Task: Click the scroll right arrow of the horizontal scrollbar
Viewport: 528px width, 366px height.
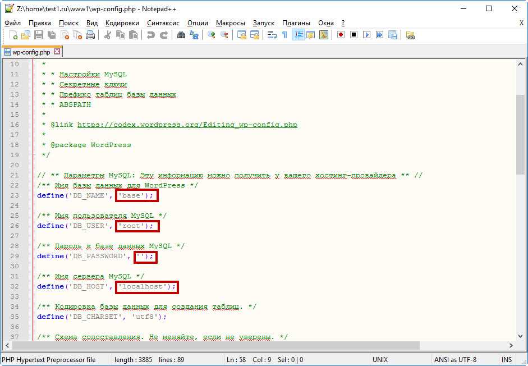Action: [x=512, y=346]
